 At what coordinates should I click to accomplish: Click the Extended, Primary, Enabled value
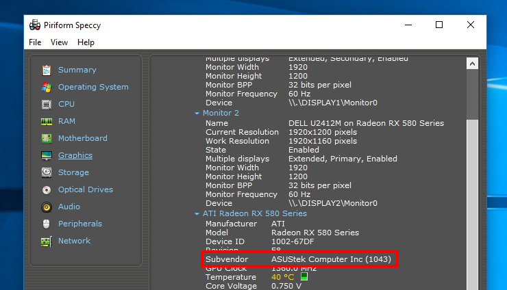coord(343,159)
